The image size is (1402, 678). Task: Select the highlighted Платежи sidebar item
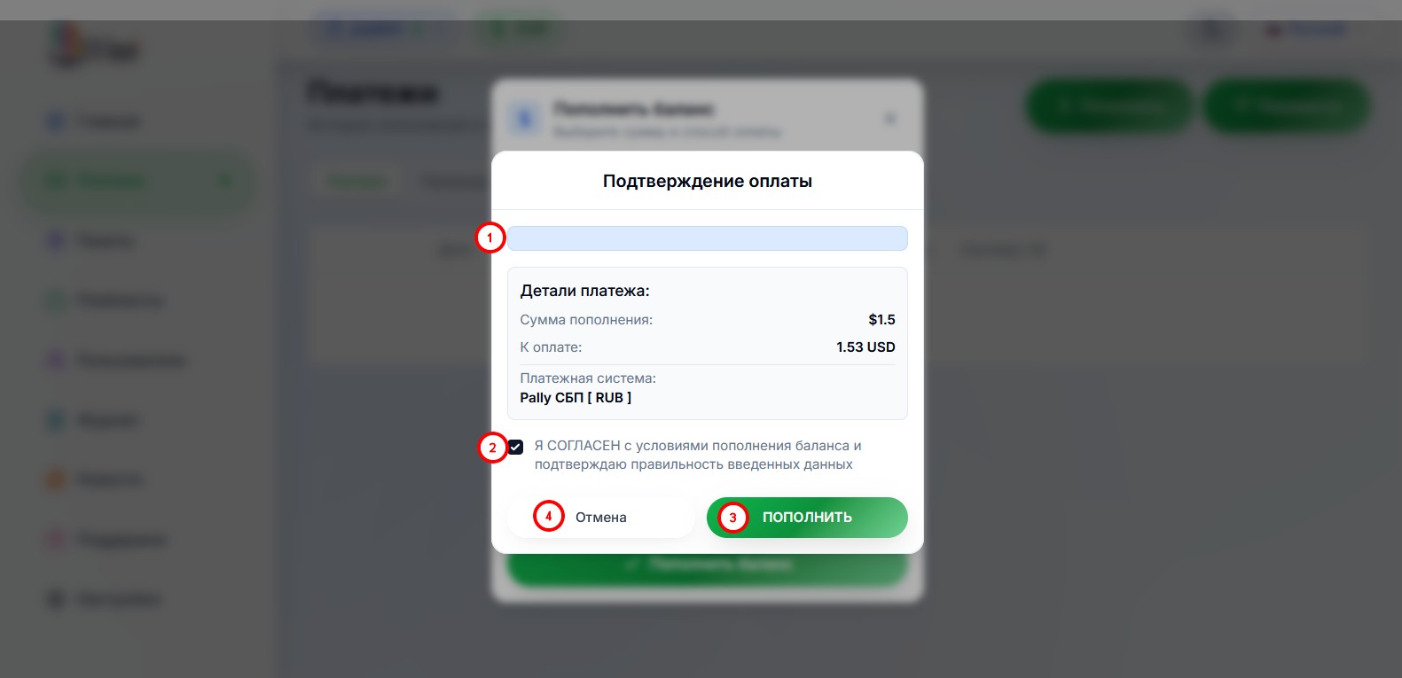click(x=137, y=181)
